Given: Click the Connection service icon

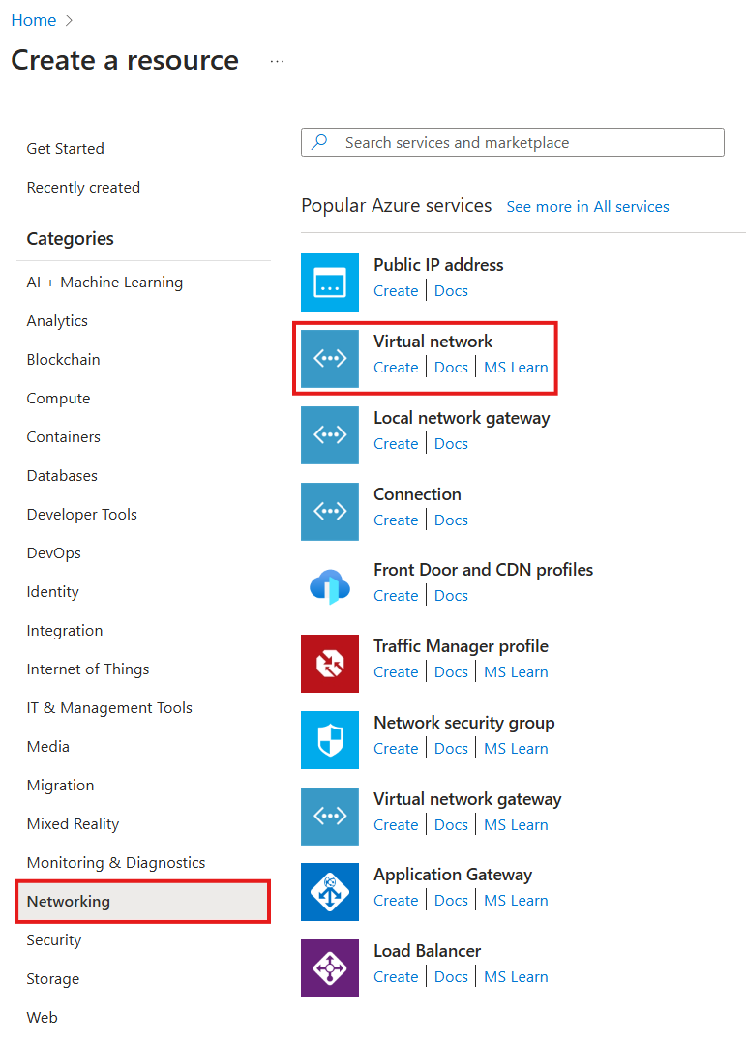Looking at the screenshot, I should coord(329,512).
